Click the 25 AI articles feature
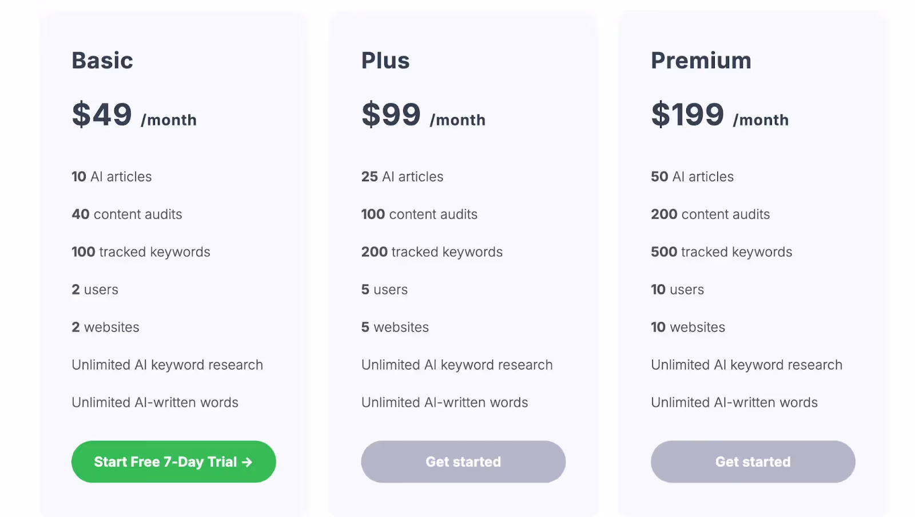 402,177
